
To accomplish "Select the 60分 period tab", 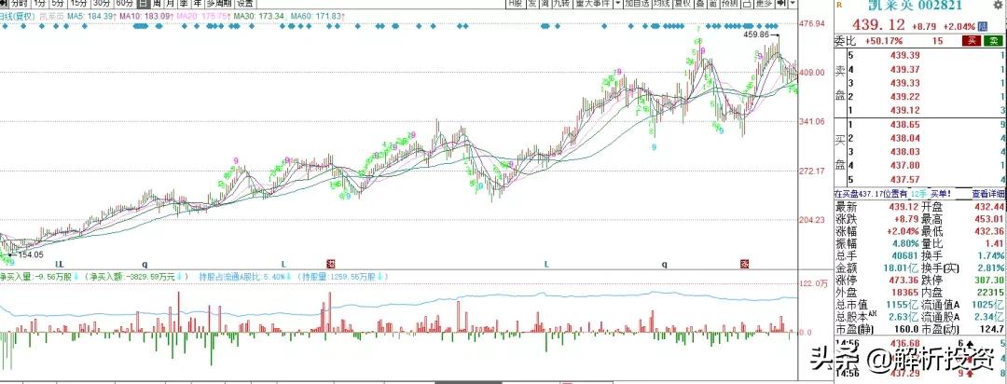I will [x=125, y=3].
